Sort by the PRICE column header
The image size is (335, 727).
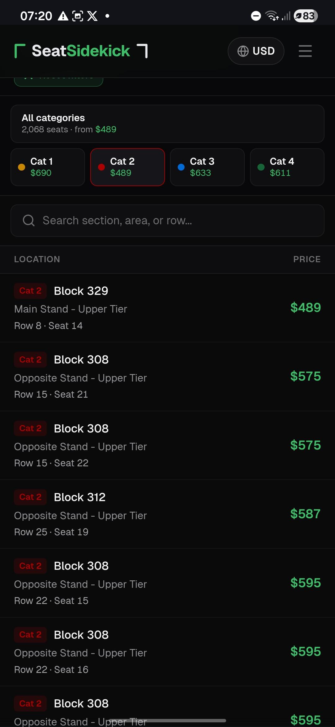(x=307, y=259)
